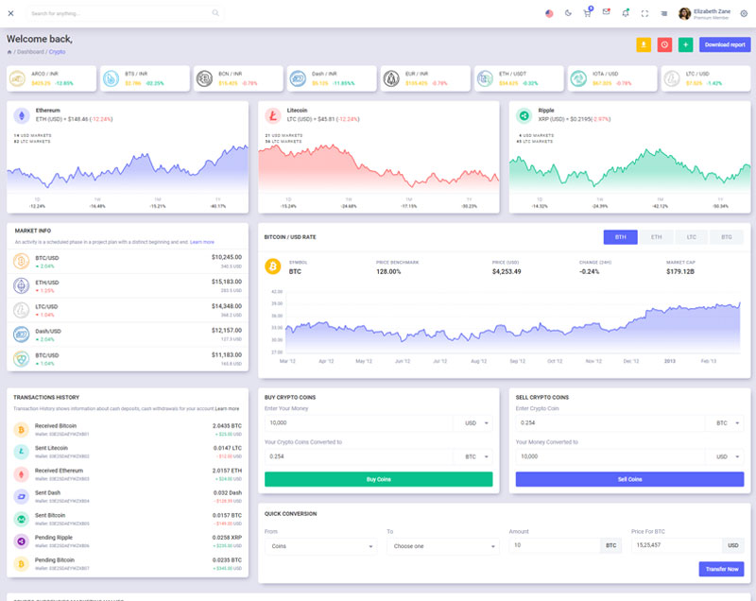756x601 pixels.
Task: Close the sidebar with the X icon
Action: click(10, 13)
